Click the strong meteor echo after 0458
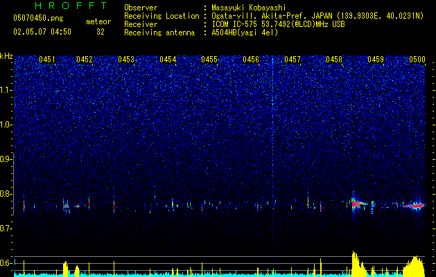 357,204
